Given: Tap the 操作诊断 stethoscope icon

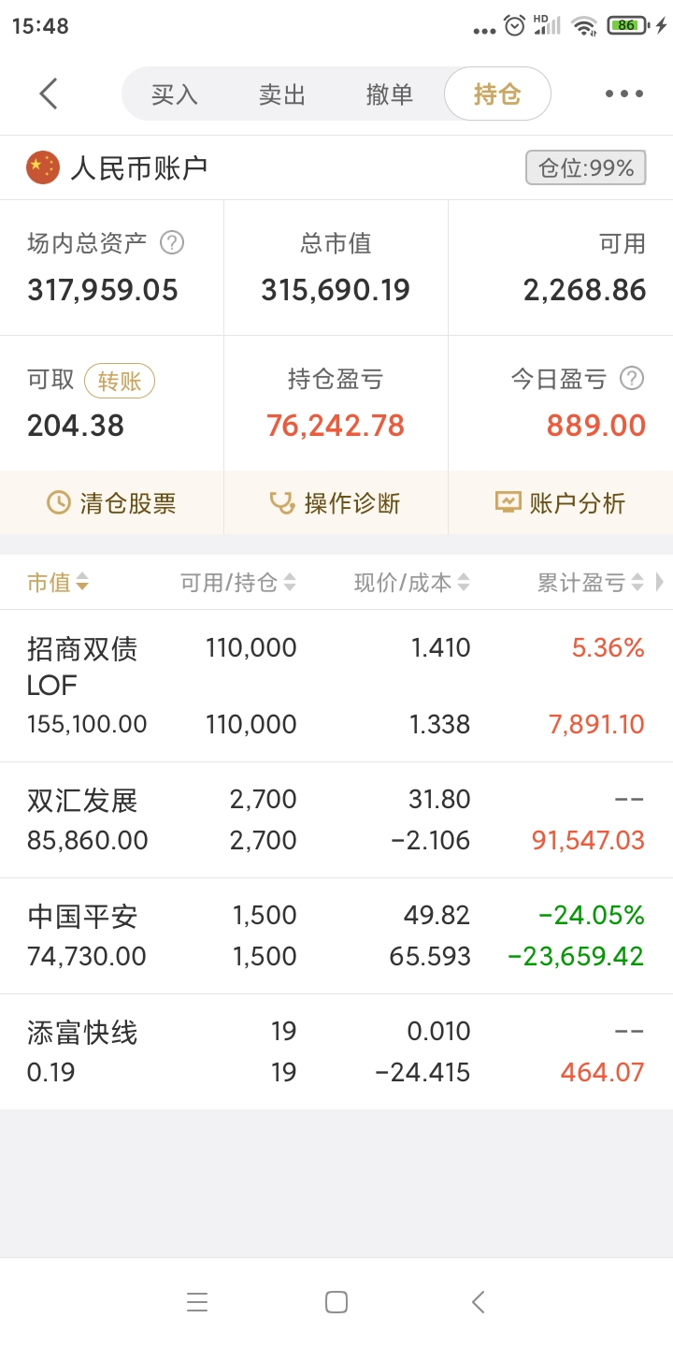Looking at the screenshot, I should 281,503.
